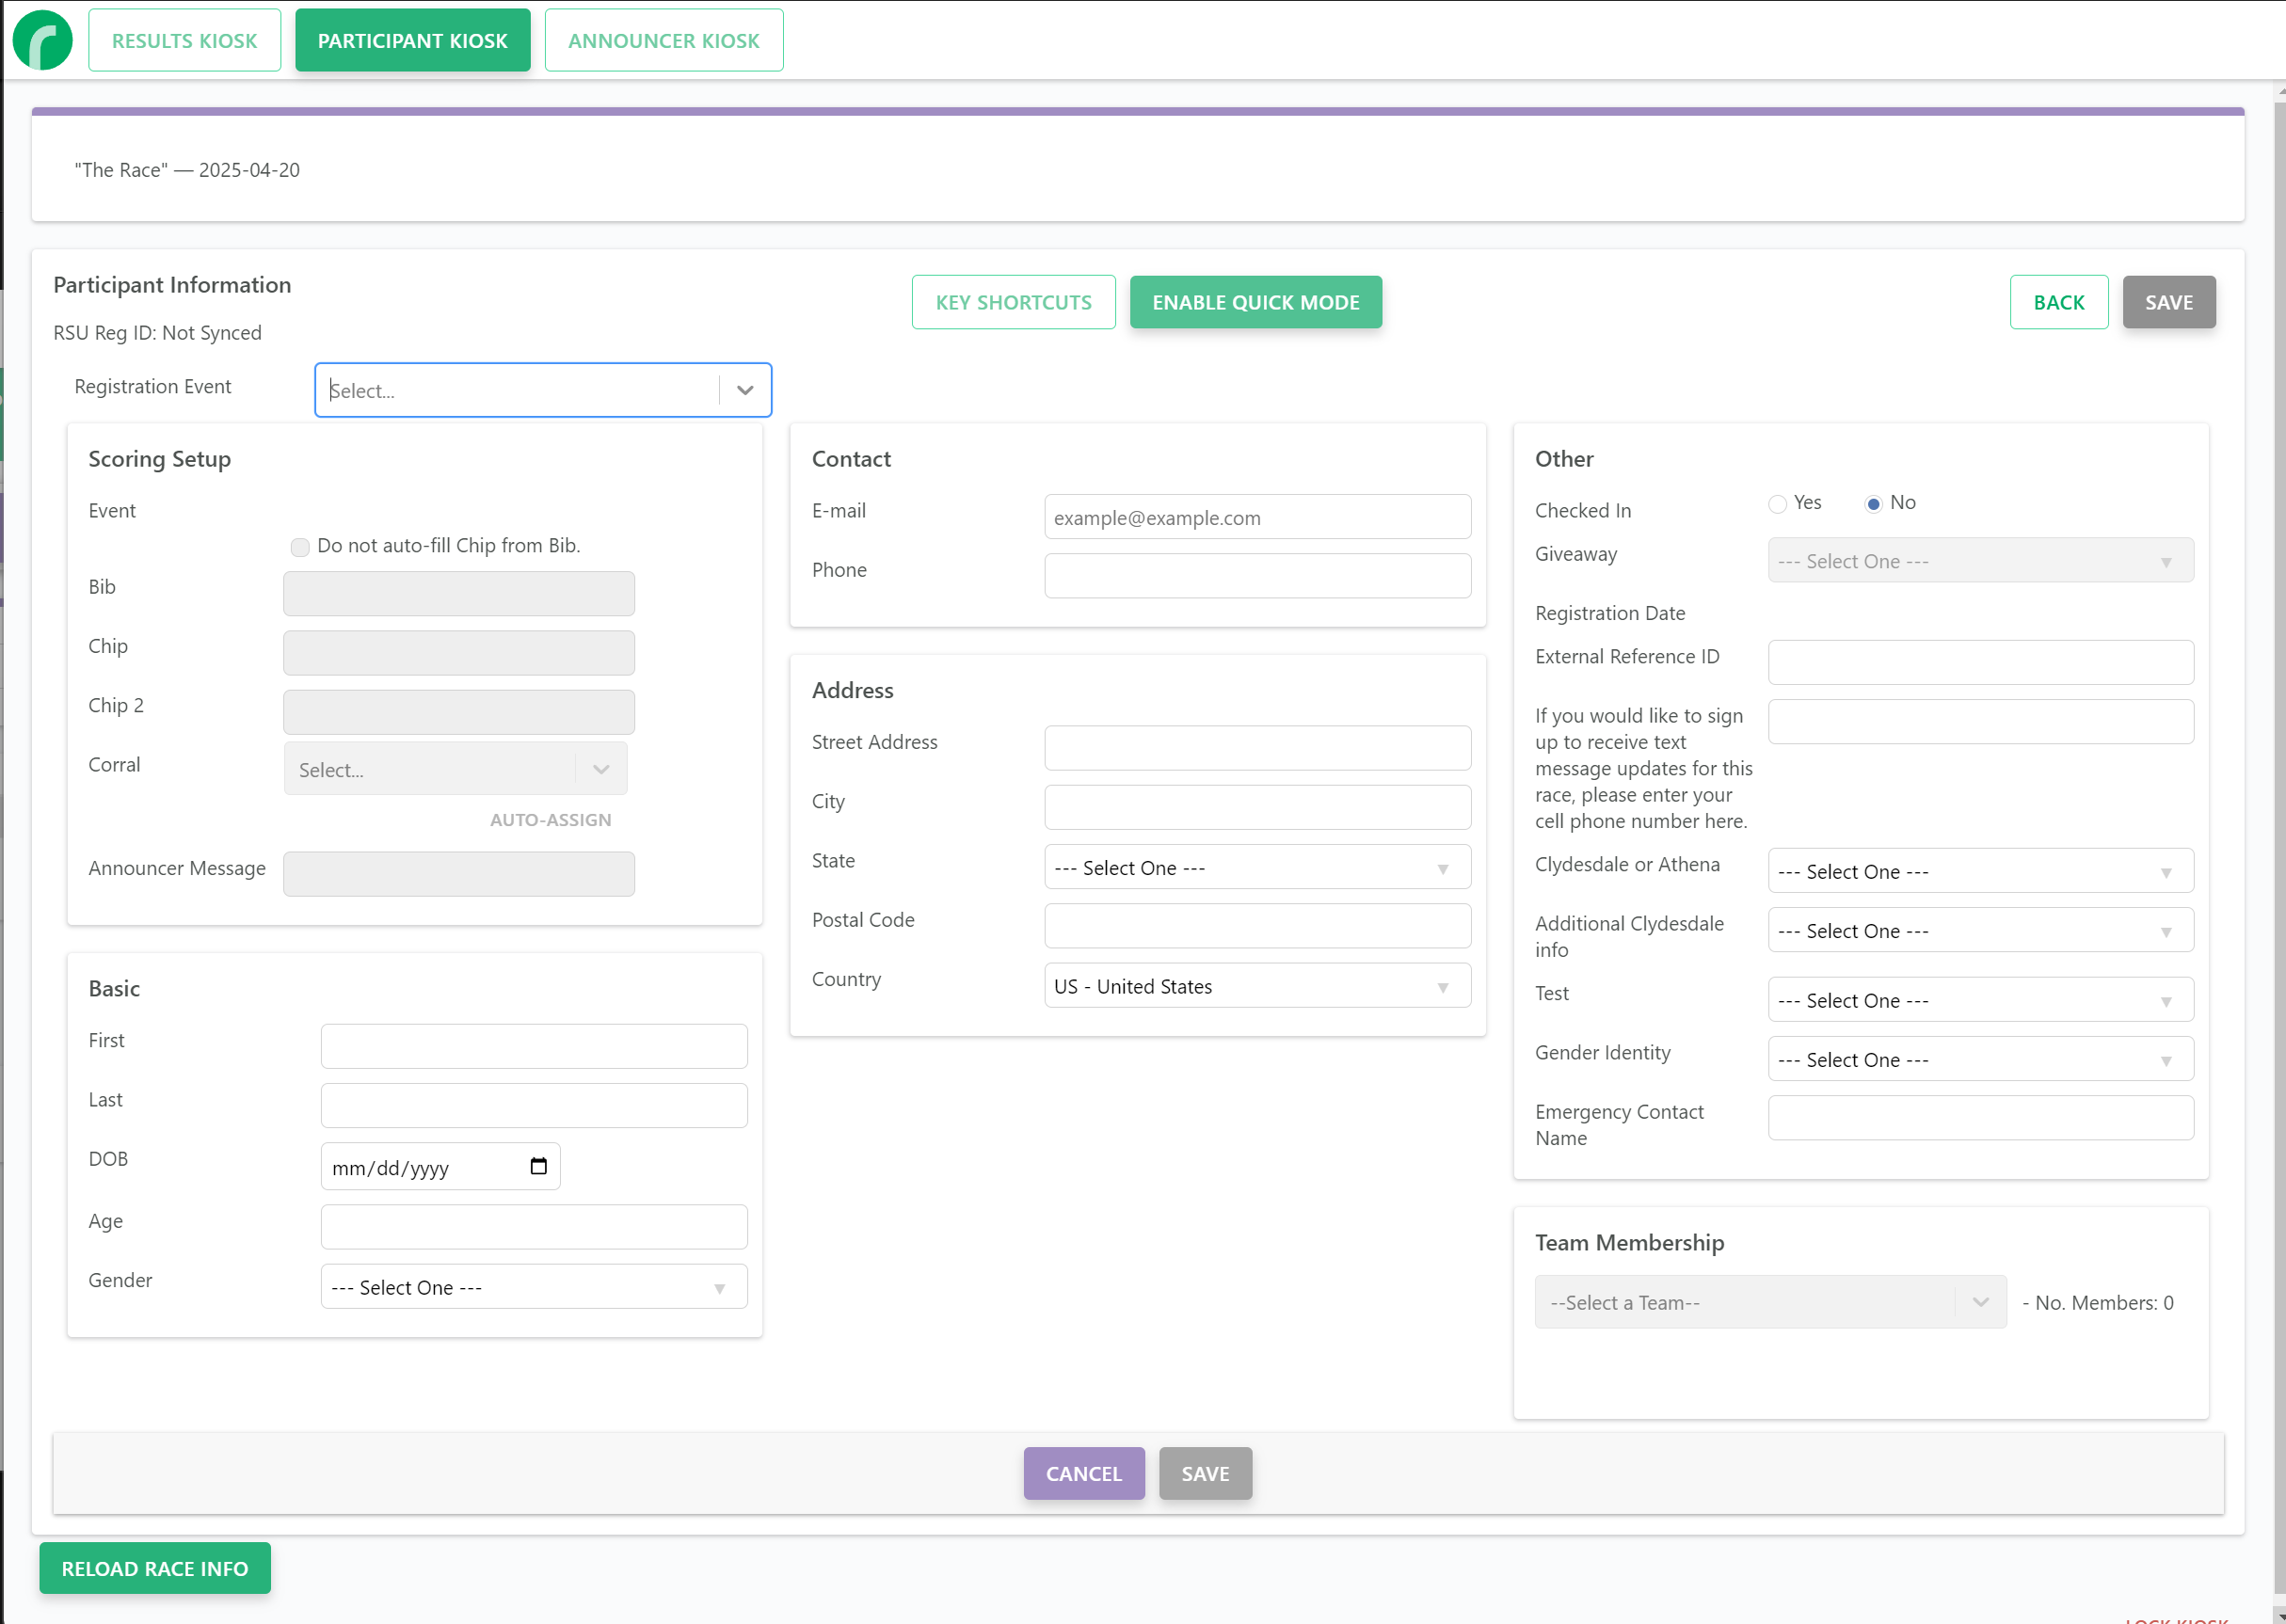Select No for Checked In
2286x1624 pixels.
coord(1873,504)
